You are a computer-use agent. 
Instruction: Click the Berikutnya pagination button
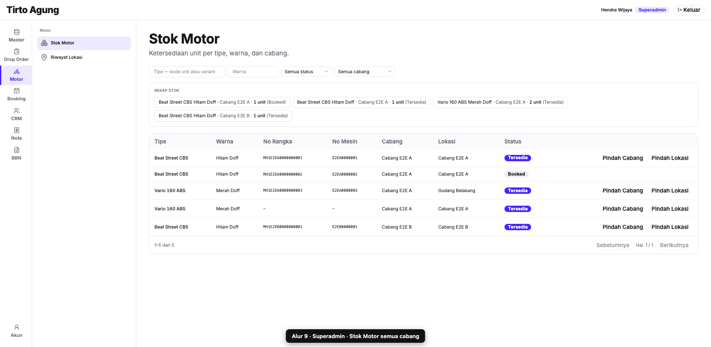pyautogui.click(x=674, y=245)
